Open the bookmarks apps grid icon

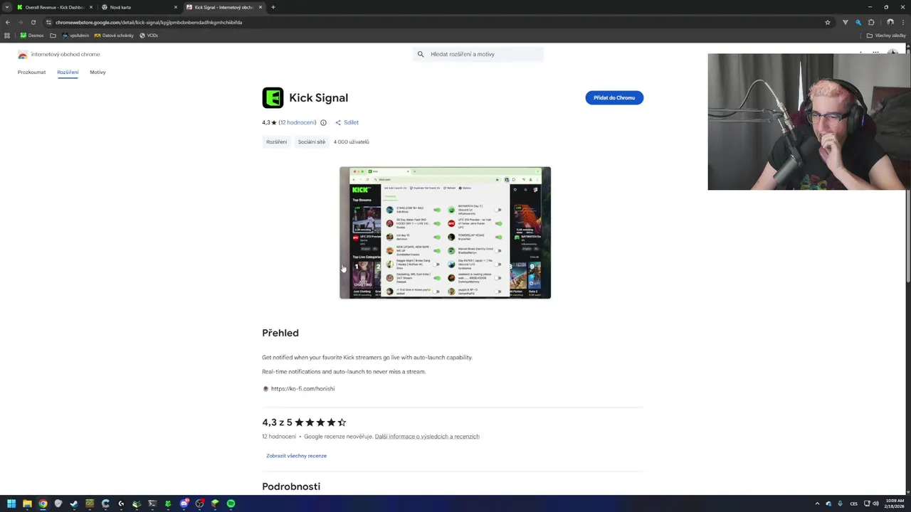(x=7, y=36)
